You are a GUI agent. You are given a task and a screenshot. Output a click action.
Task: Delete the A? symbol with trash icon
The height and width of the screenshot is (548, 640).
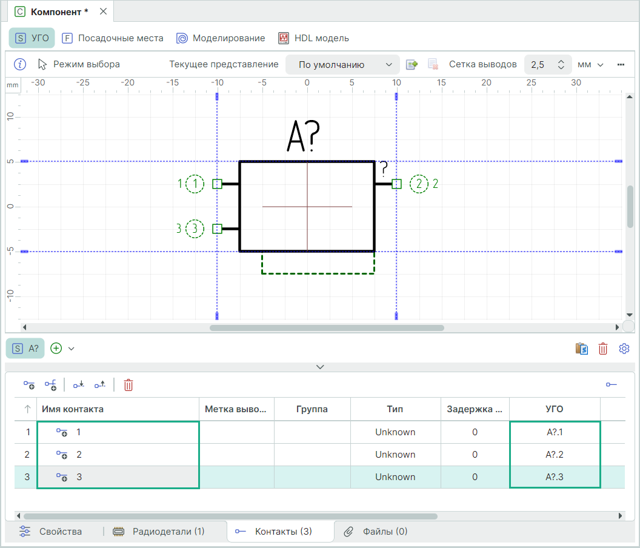(603, 349)
